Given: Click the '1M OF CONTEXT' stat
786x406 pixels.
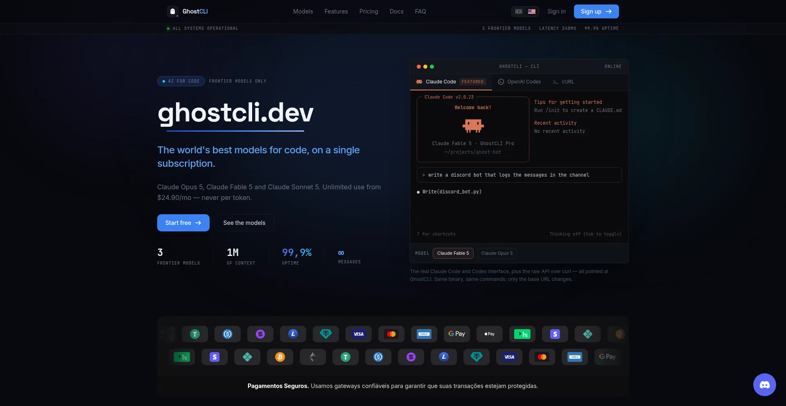Looking at the screenshot, I should point(241,256).
